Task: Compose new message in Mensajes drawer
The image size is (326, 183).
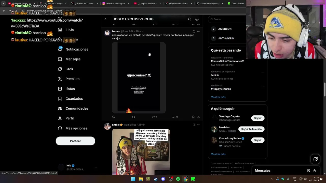Action: point(308,171)
